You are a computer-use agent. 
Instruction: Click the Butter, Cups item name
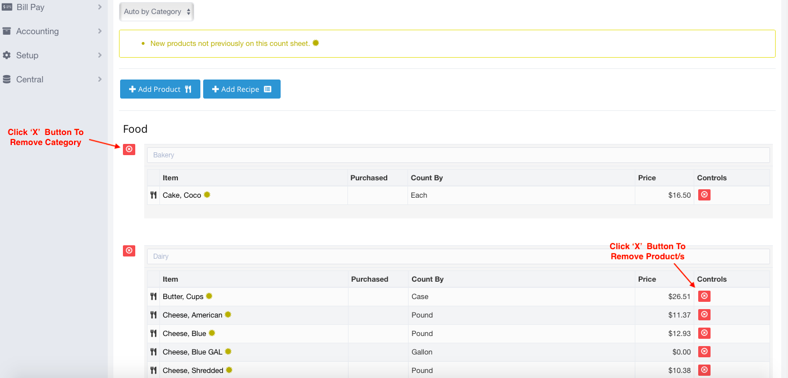pyautogui.click(x=183, y=297)
